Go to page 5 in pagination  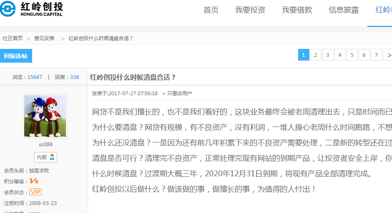[x=352, y=55]
